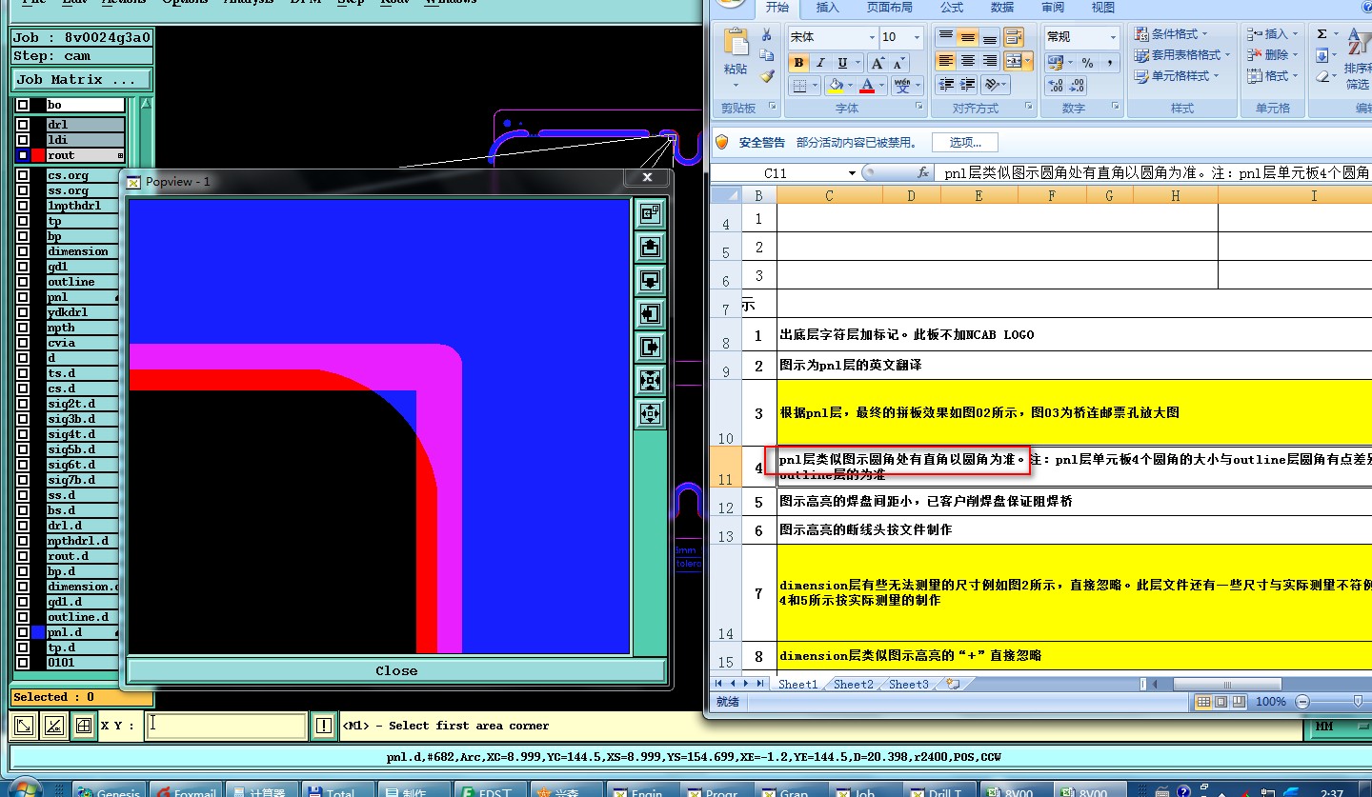The height and width of the screenshot is (797, 1372).
Task: Toggle the checkbox for layer rout
Action: click(23, 155)
